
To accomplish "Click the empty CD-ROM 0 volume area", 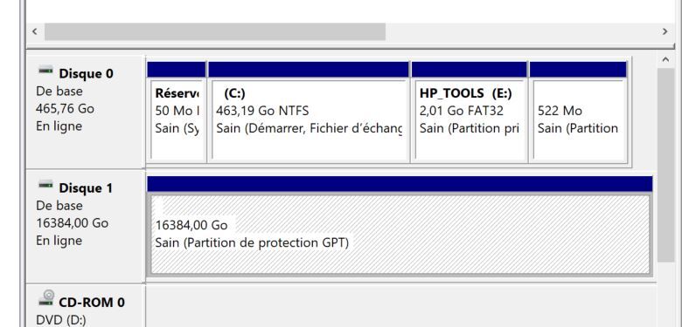I will pyautogui.click(x=400, y=306).
